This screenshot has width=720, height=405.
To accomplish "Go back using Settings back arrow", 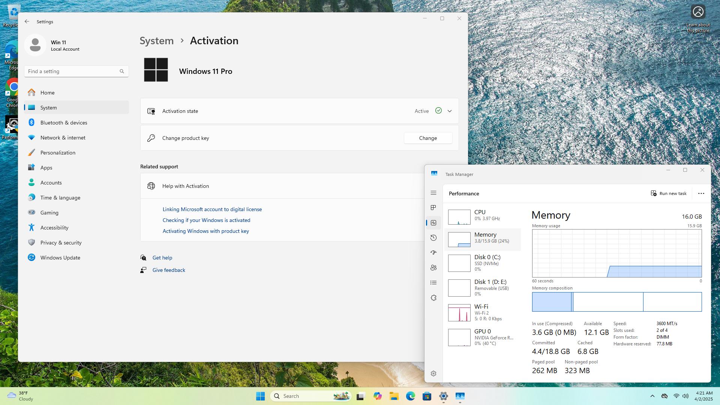I will (x=27, y=21).
